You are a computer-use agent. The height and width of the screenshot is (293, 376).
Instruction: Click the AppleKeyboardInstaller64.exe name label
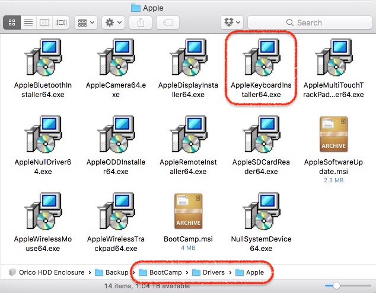pyautogui.click(x=261, y=90)
